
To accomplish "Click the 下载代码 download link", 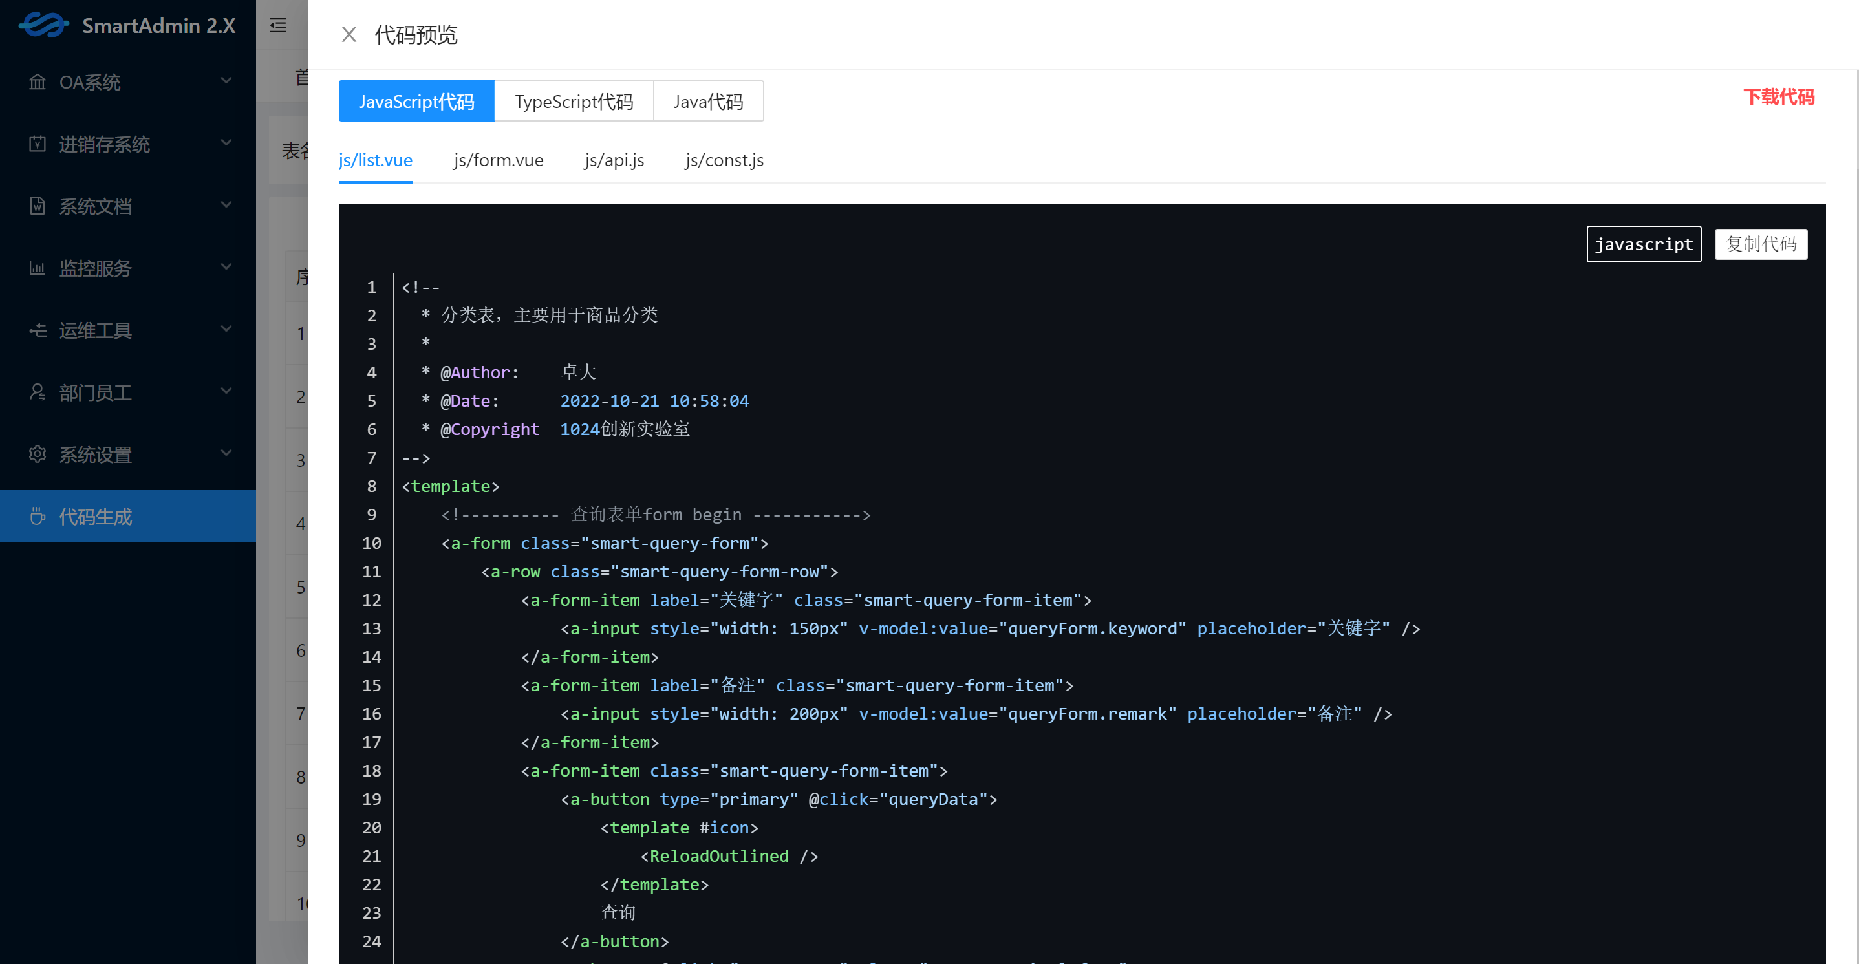I will 1778,98.
